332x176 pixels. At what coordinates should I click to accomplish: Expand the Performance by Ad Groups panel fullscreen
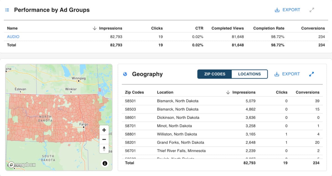(312, 10)
